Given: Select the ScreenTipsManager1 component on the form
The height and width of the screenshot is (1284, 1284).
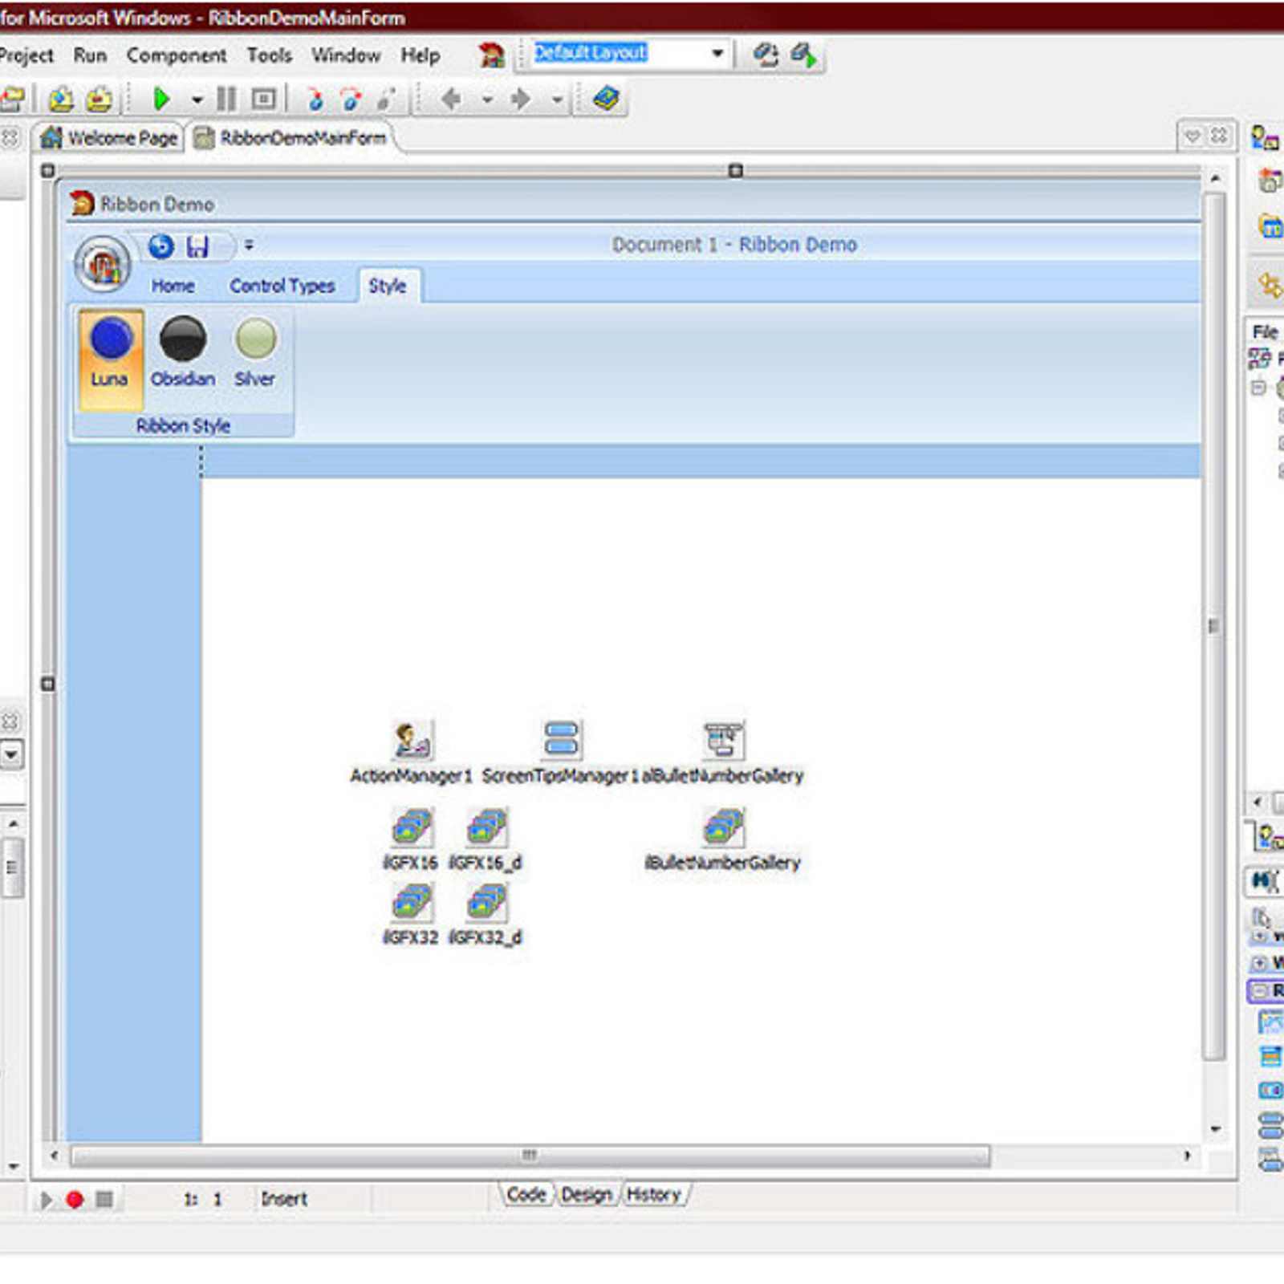Looking at the screenshot, I should click(562, 738).
